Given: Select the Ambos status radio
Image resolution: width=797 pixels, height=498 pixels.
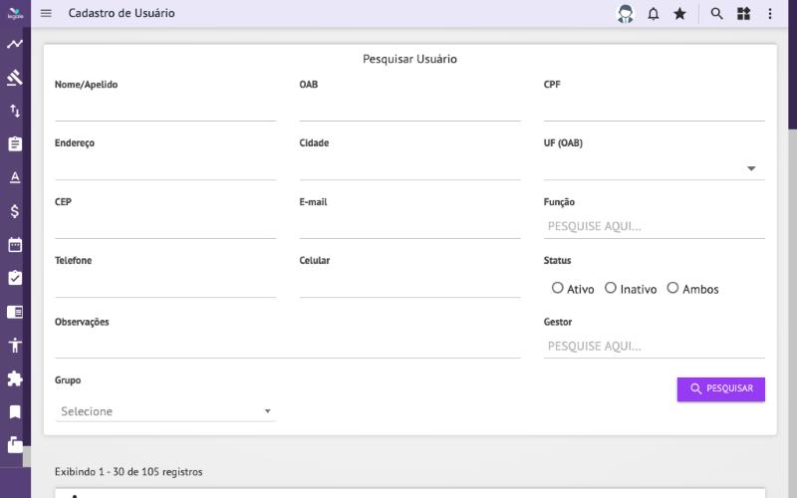Looking at the screenshot, I should click(672, 288).
